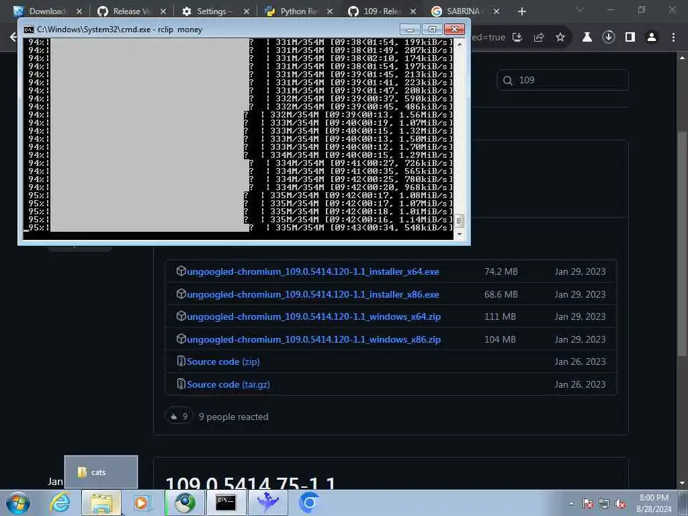Screen dimensions: 688x516
Task: Switch to the Release tab with GitHub icon
Action: tap(131, 11)
